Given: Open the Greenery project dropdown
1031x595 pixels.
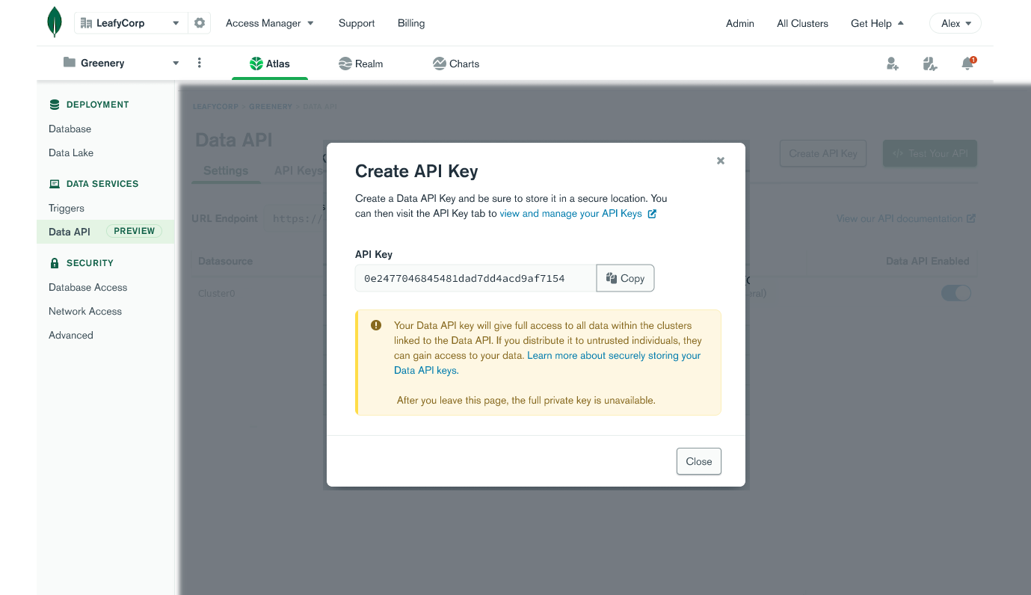Looking at the screenshot, I should pyautogui.click(x=121, y=63).
